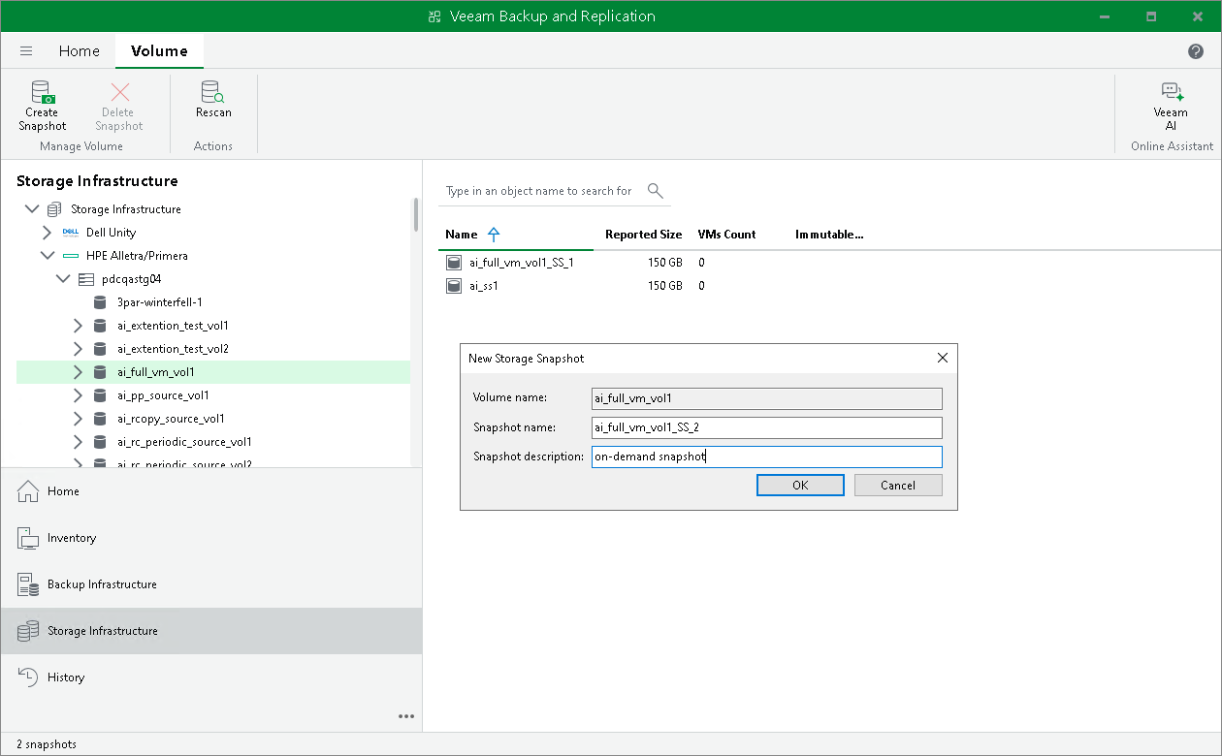Image resolution: width=1222 pixels, height=756 pixels.
Task: Click the ai_pp_source_vol1 volume icon
Action: pyautogui.click(x=100, y=395)
